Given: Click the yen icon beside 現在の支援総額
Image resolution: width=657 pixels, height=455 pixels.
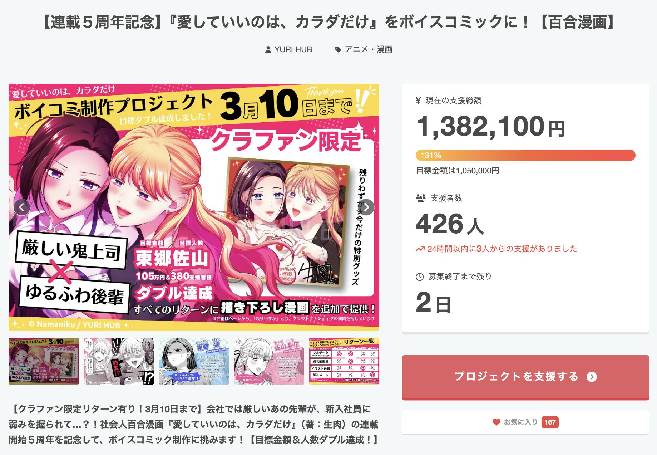Looking at the screenshot, I should click(418, 101).
